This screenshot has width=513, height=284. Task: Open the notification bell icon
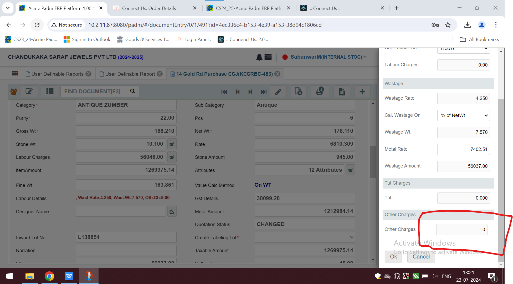click(x=259, y=57)
